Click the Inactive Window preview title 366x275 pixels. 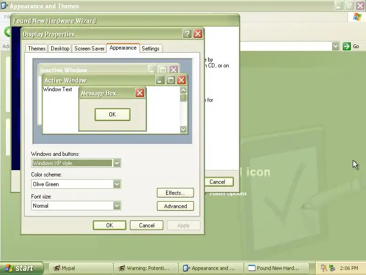64,70
